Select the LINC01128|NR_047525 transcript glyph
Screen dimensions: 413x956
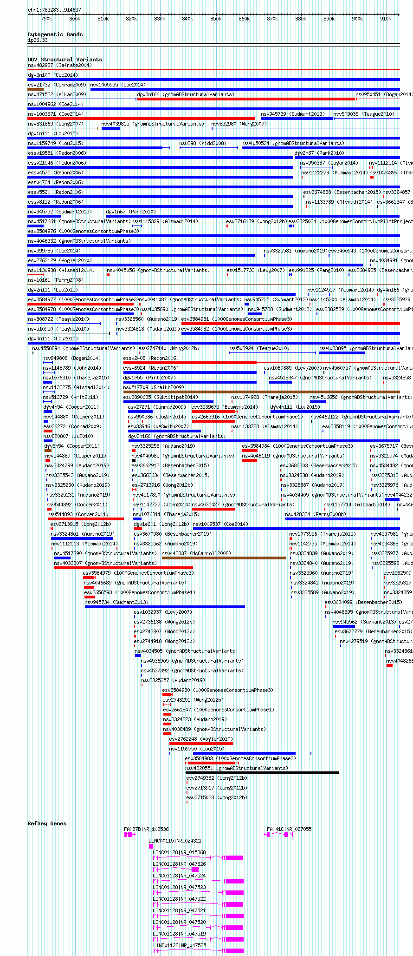click(198, 951)
